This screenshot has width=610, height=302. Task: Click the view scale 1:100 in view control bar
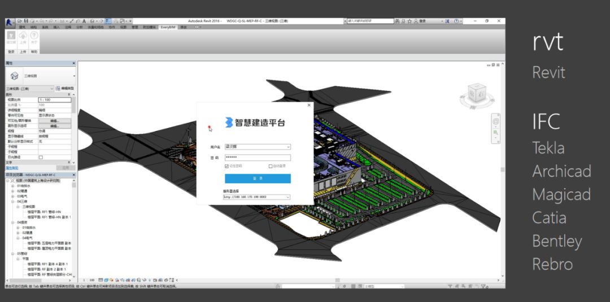click(89, 280)
